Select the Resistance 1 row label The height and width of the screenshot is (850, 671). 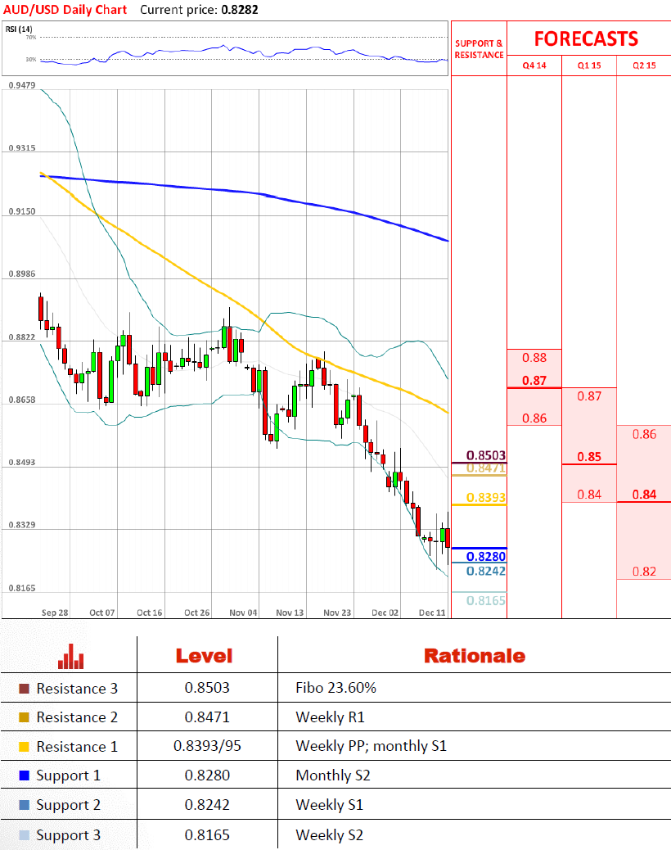click(x=77, y=747)
